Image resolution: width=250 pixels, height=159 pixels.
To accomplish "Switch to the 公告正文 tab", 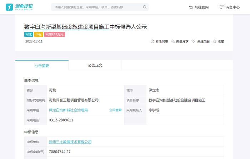I will coord(95,65).
